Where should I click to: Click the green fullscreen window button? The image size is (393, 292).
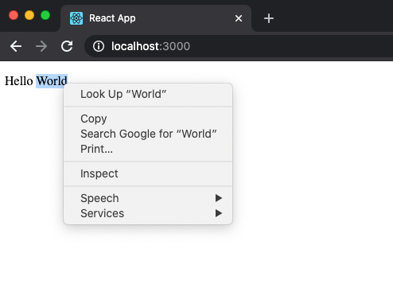pyautogui.click(x=45, y=15)
